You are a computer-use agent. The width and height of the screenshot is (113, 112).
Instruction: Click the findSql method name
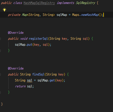38,74
